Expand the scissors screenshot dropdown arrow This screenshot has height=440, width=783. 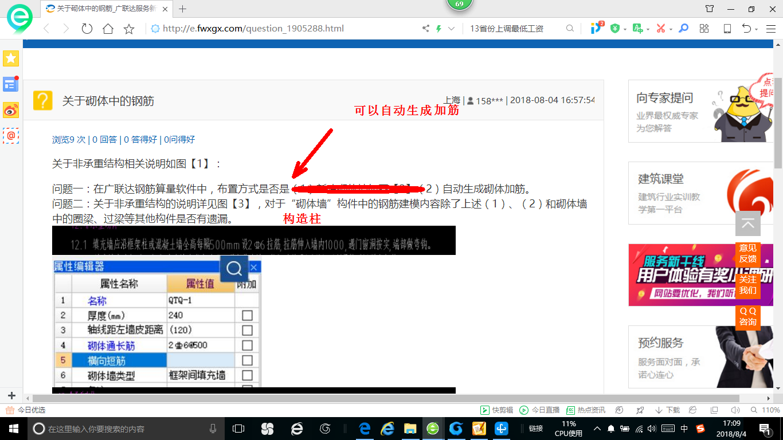click(x=671, y=29)
